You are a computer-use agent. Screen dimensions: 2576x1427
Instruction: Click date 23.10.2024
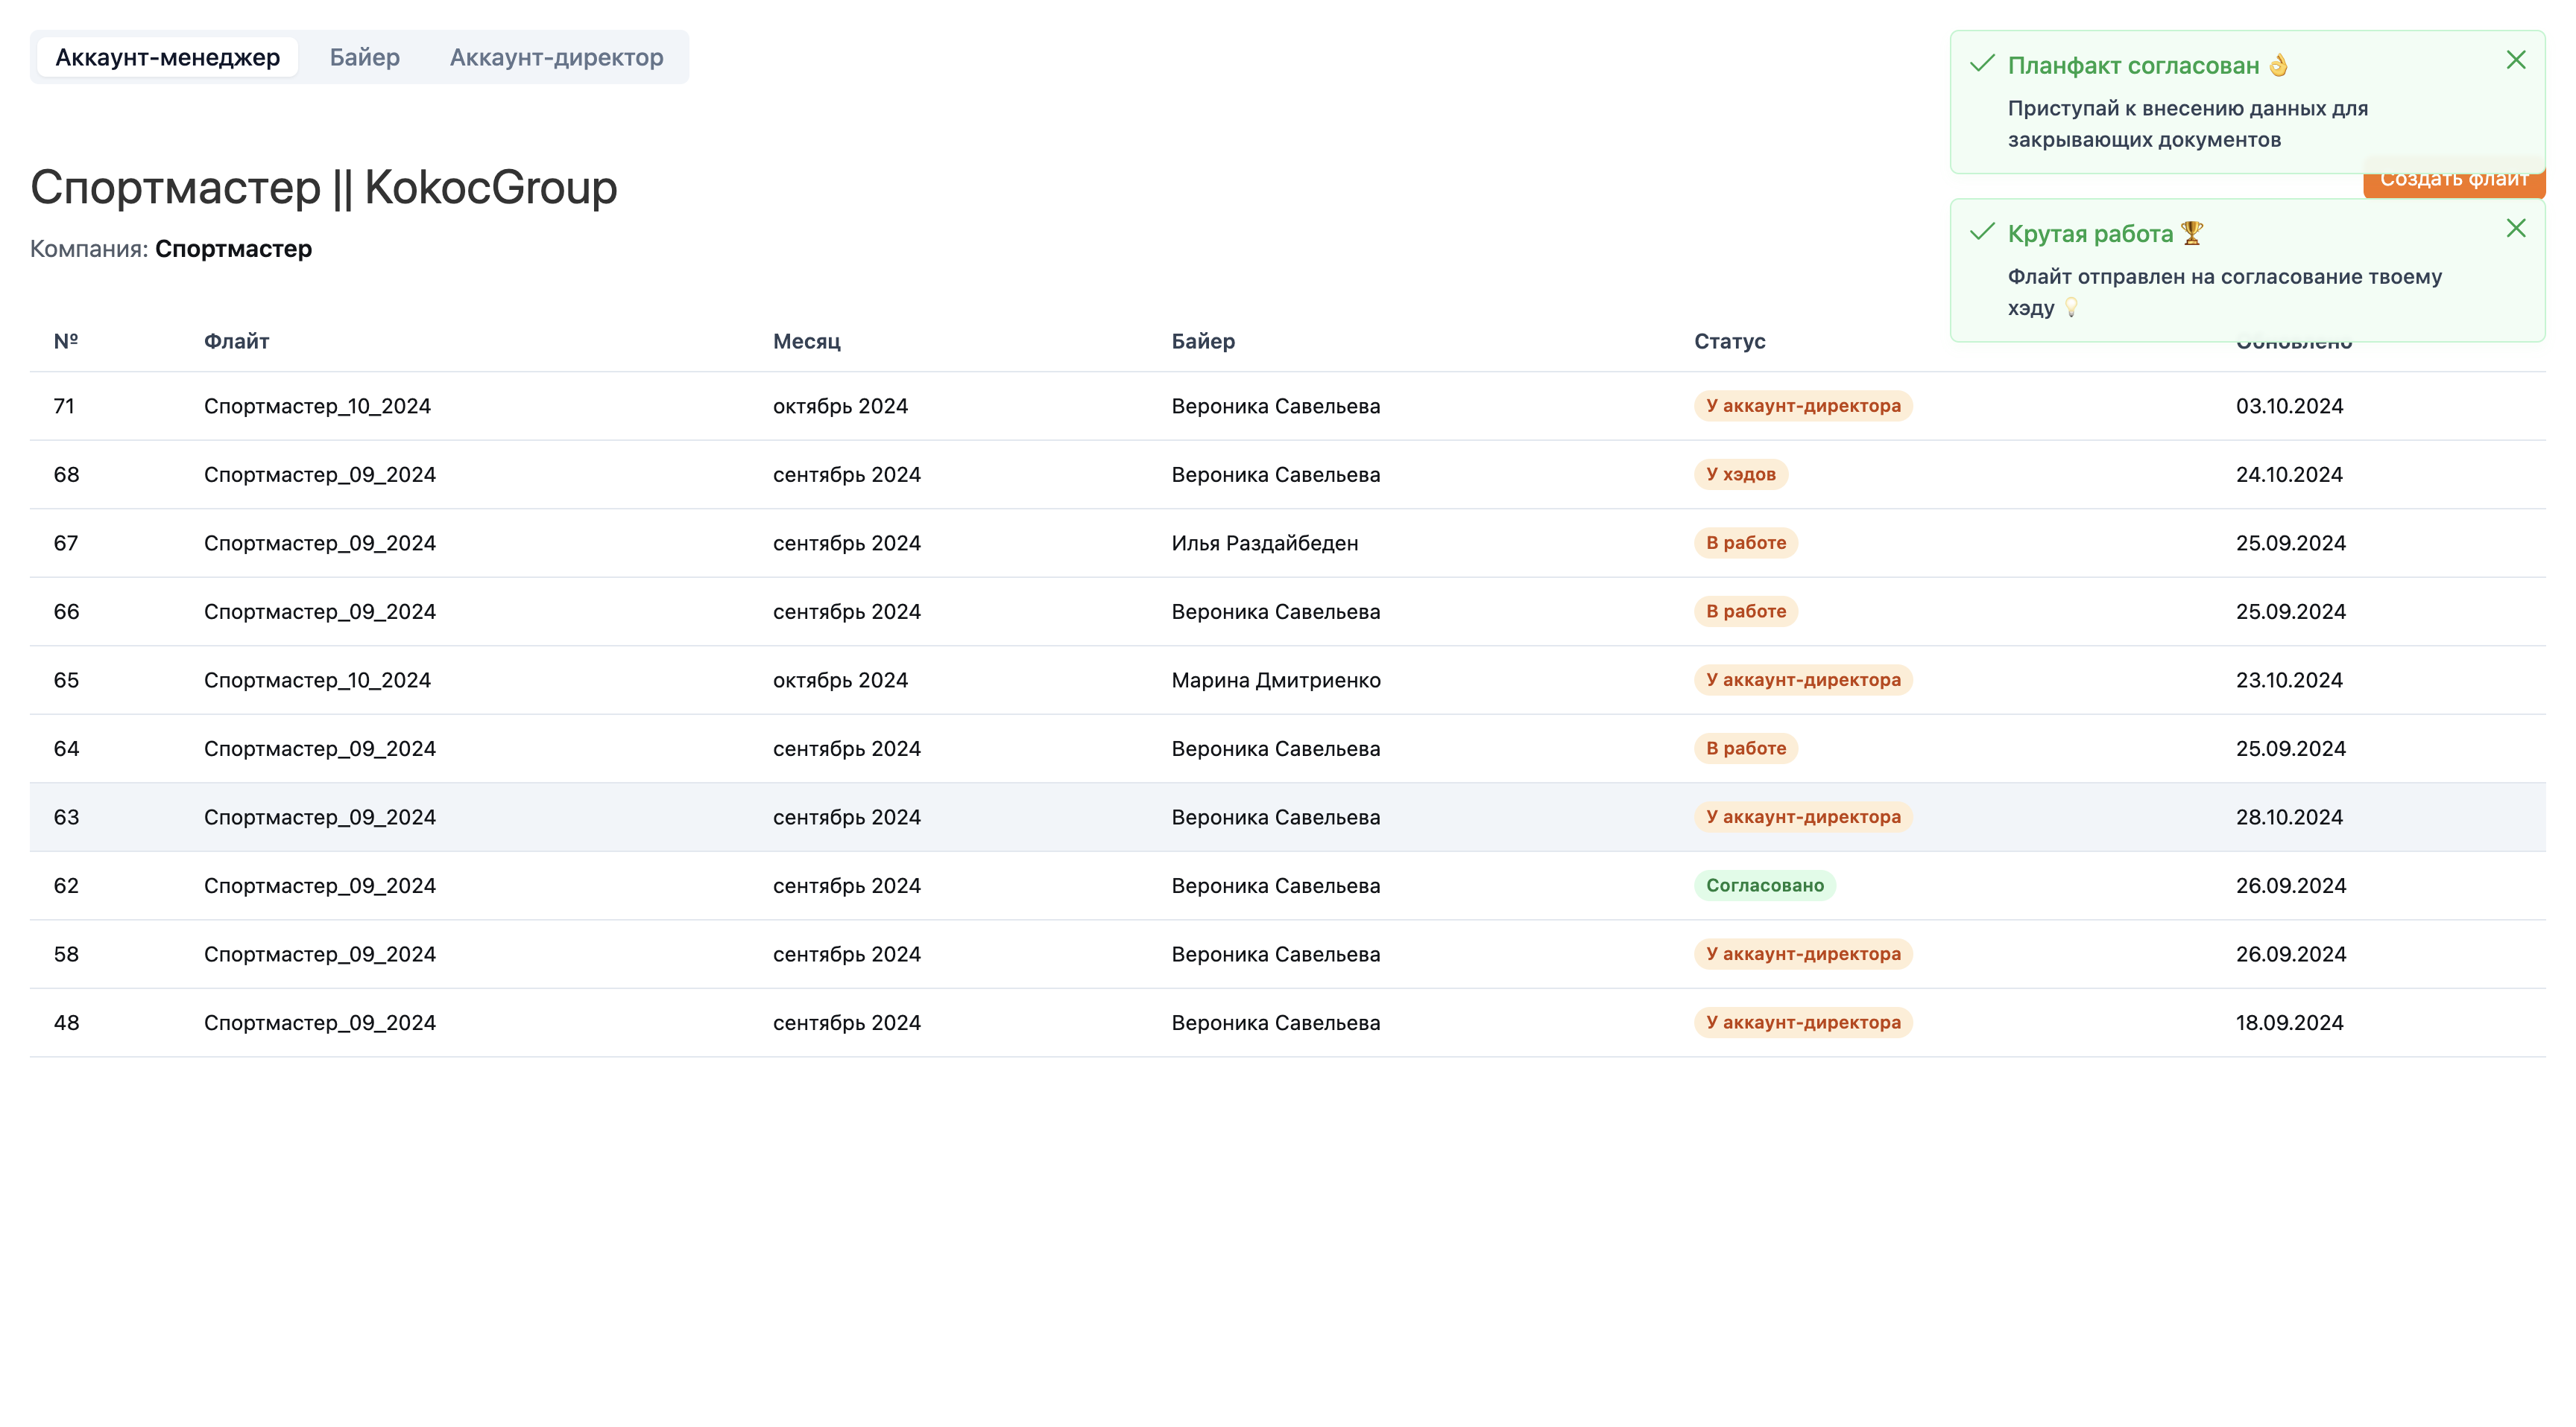point(2289,679)
